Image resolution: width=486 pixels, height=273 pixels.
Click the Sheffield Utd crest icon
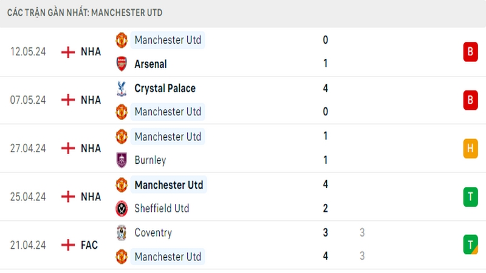click(x=122, y=208)
